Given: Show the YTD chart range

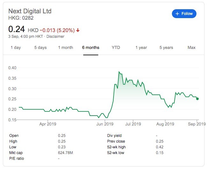Looking at the screenshot, I should 116,48.
